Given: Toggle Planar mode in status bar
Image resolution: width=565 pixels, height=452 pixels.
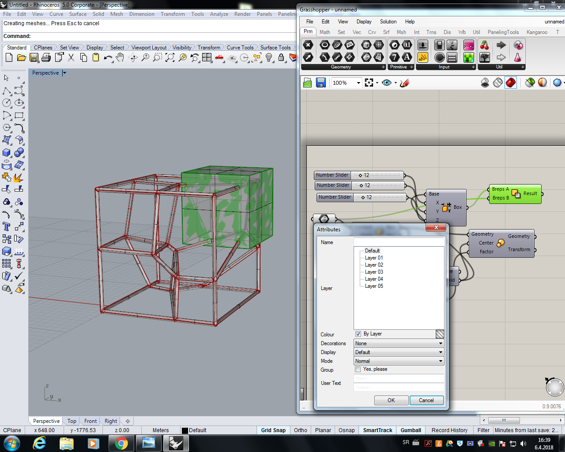Looking at the screenshot, I should pyautogui.click(x=323, y=430).
